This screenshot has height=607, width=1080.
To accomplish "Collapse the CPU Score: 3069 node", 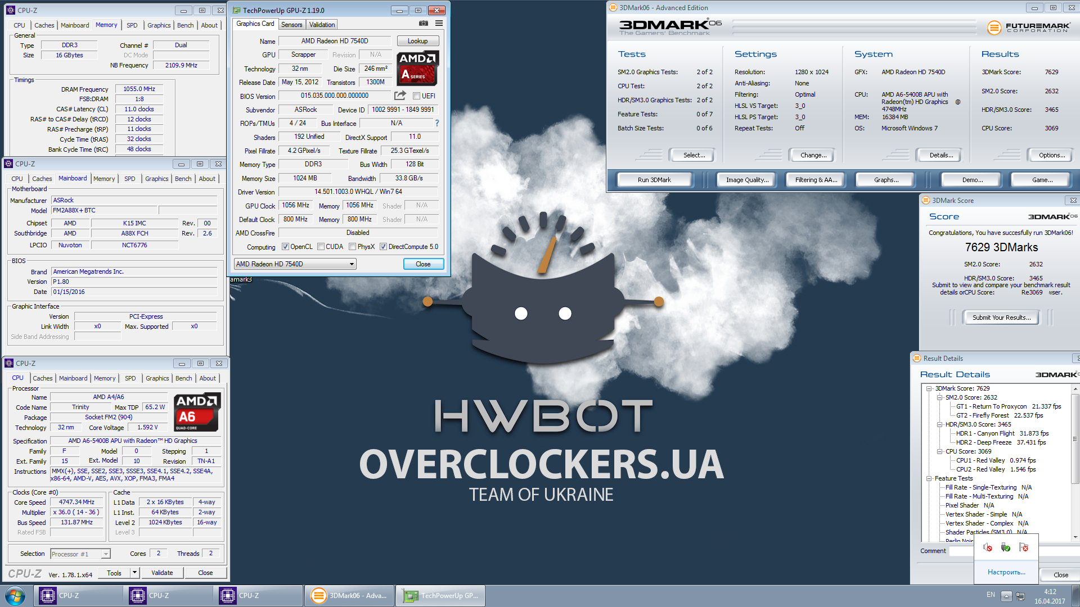I will coord(939,451).
